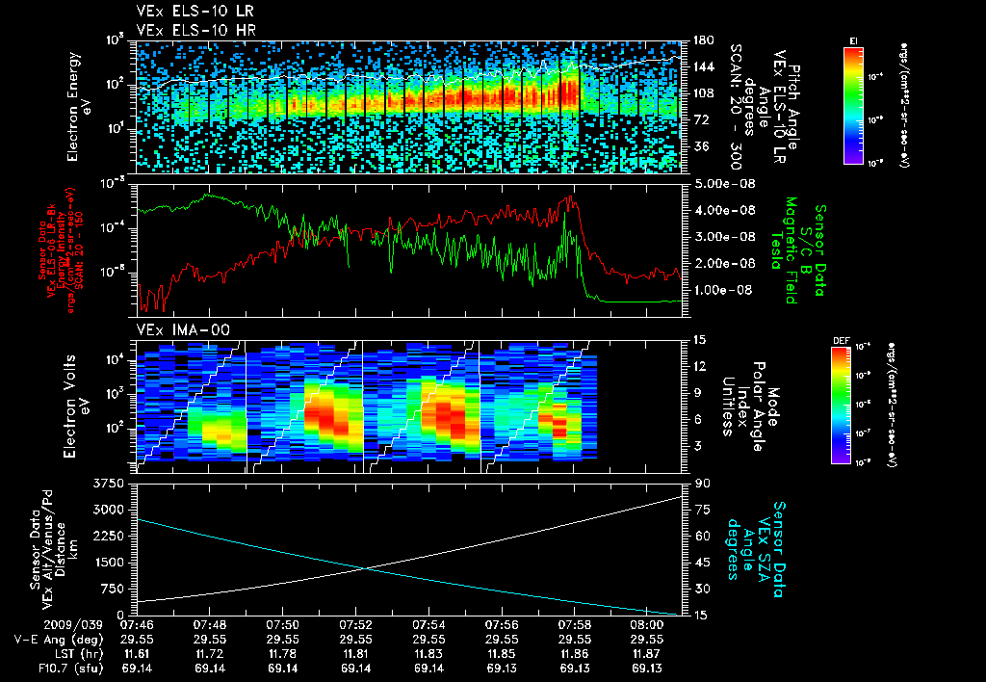This screenshot has width=986, height=682.
Task: Click the 144 pitch angle tick label
Action: [703, 66]
